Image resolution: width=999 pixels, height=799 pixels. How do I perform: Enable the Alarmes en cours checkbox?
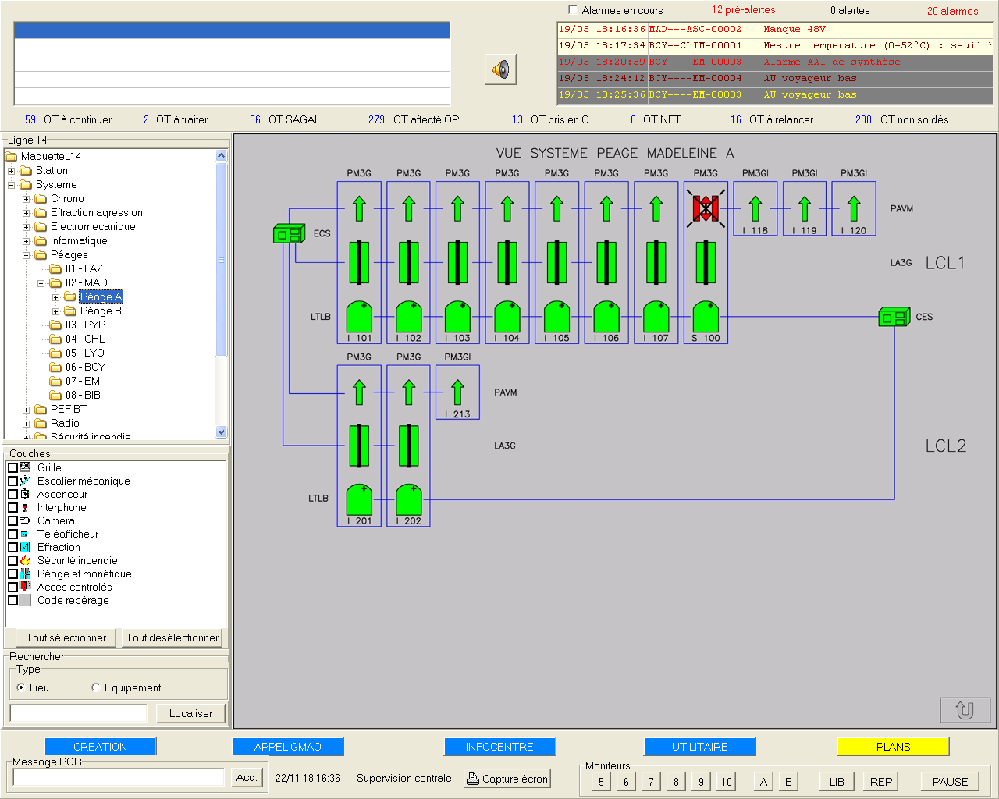[x=574, y=10]
